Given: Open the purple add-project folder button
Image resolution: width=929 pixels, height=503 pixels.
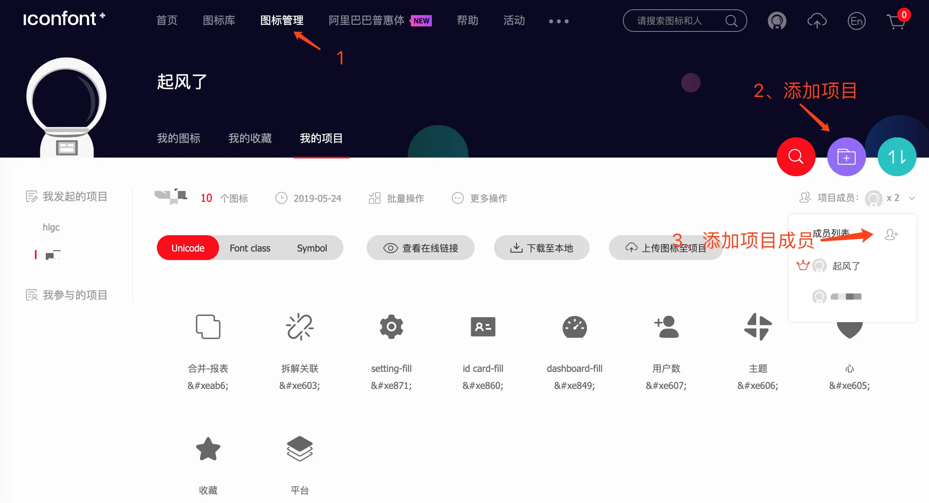Looking at the screenshot, I should pyautogui.click(x=847, y=157).
